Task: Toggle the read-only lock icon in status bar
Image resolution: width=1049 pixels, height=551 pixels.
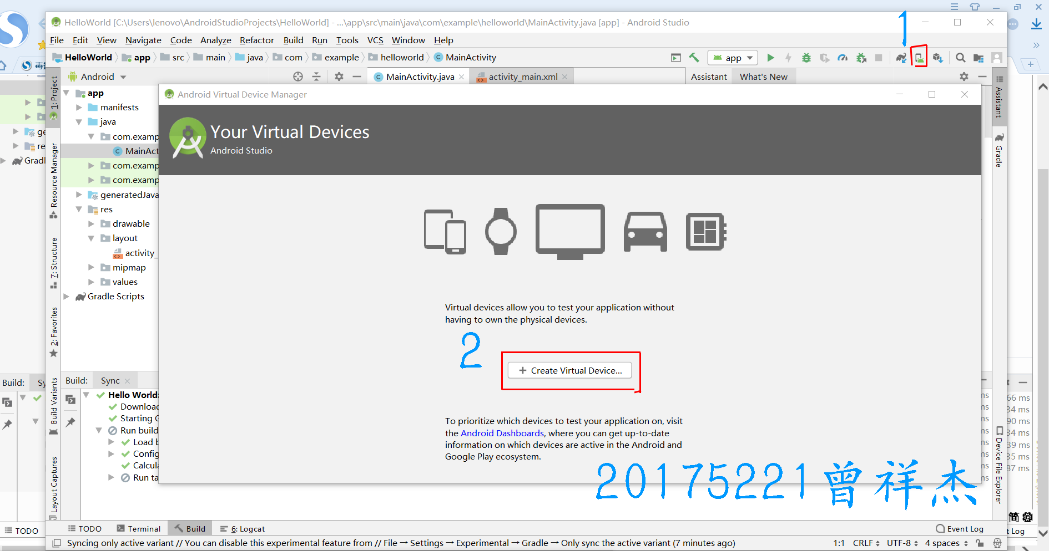Action: pos(980,543)
